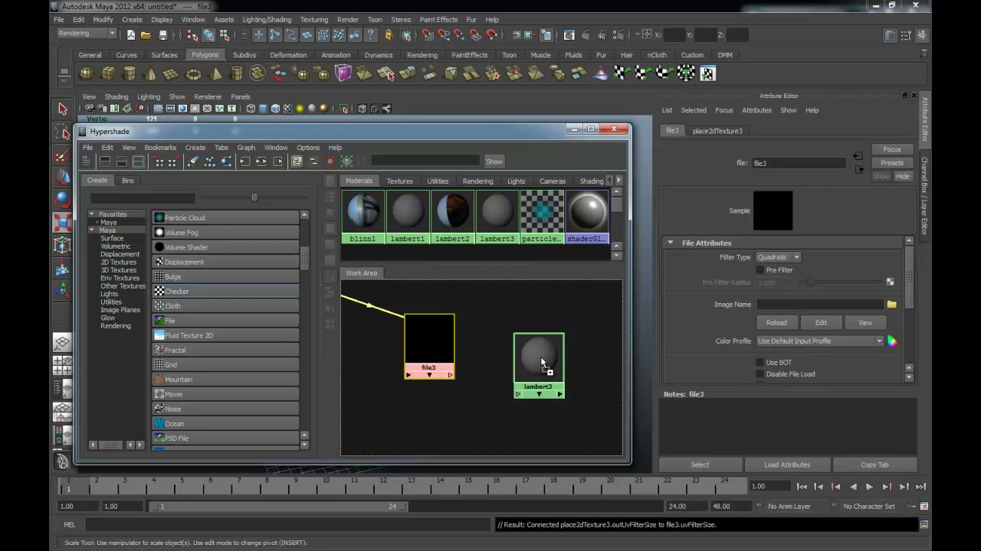Click the Ocean texture icon in list
Screen dimensions: 981x551
(x=159, y=424)
